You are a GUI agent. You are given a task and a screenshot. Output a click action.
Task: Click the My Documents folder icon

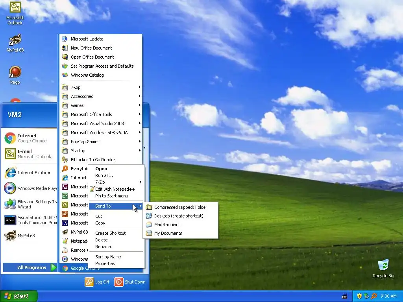tap(149, 233)
